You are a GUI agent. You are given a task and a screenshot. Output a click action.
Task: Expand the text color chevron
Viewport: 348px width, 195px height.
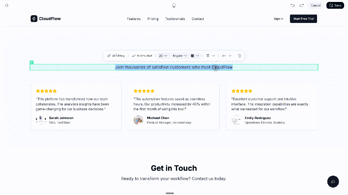coord(197,56)
